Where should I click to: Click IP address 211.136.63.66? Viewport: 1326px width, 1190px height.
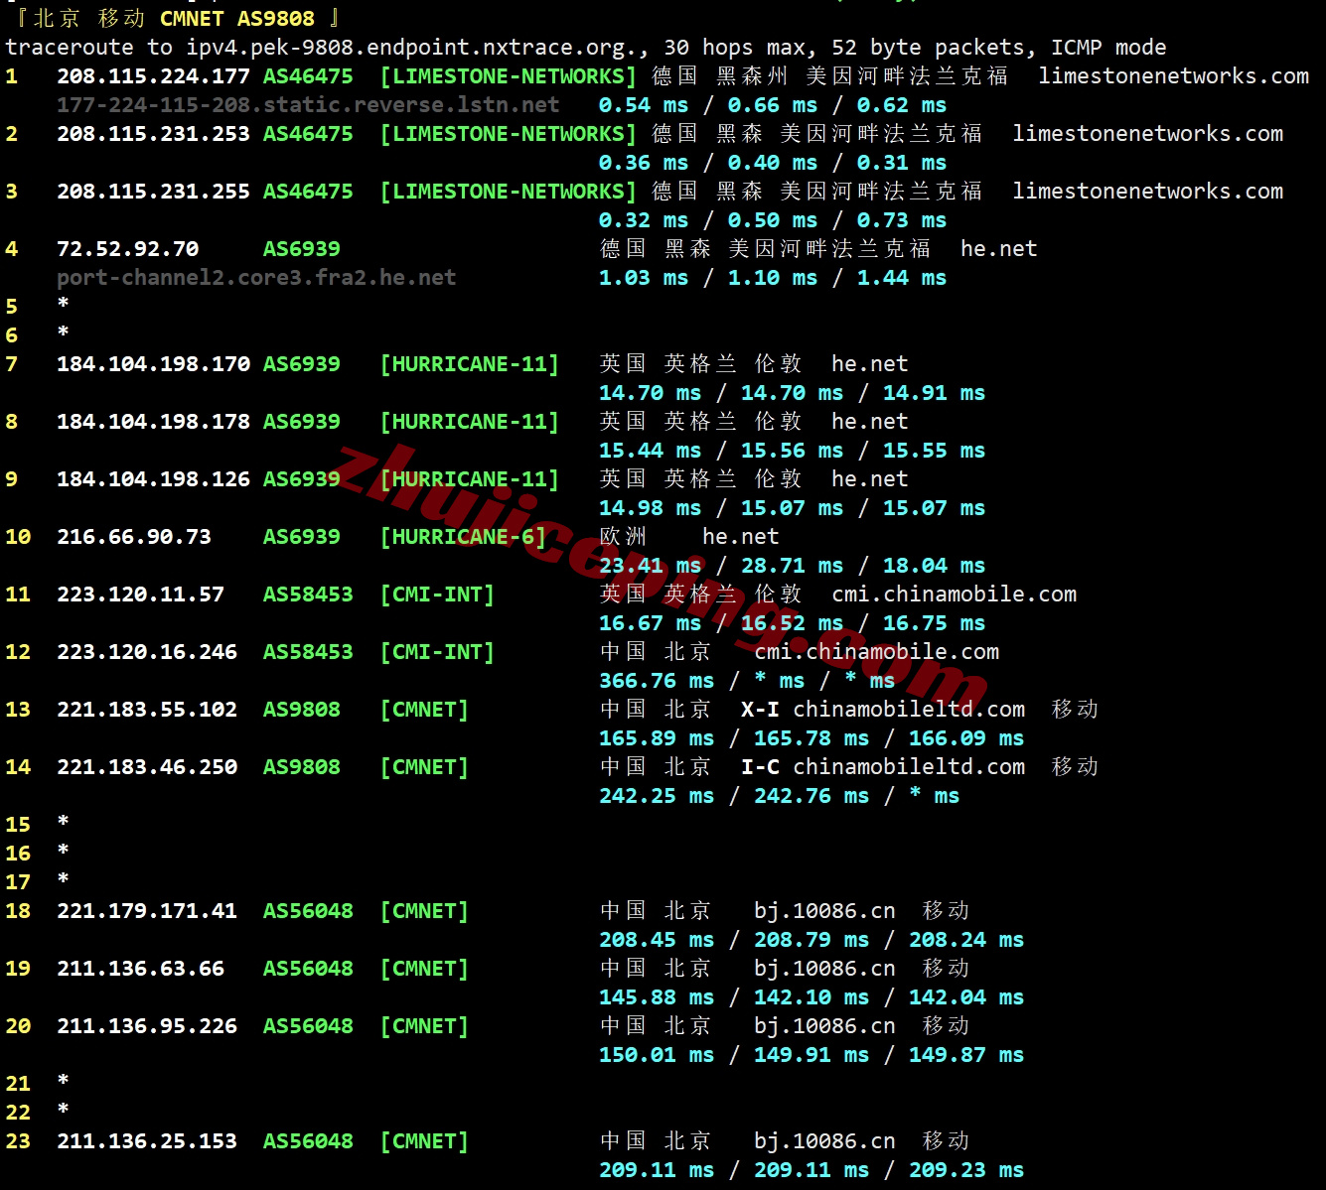click(140, 969)
